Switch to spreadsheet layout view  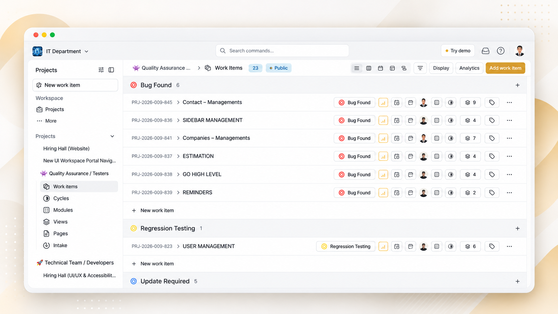(x=392, y=68)
